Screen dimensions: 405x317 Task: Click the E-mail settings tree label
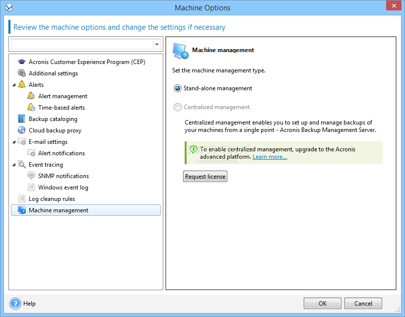click(48, 142)
